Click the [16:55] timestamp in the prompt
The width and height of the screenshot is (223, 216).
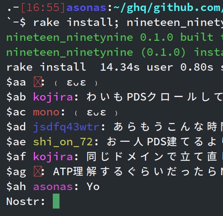tap(43, 7)
